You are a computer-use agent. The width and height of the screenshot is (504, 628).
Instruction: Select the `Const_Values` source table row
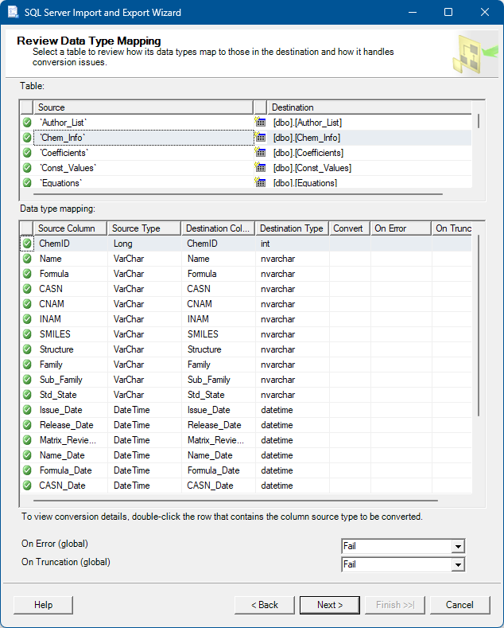pos(143,168)
